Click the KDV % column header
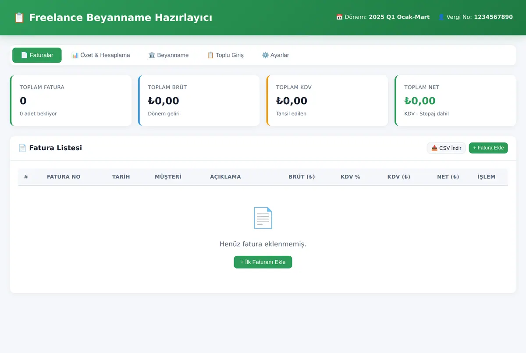 pos(350,177)
